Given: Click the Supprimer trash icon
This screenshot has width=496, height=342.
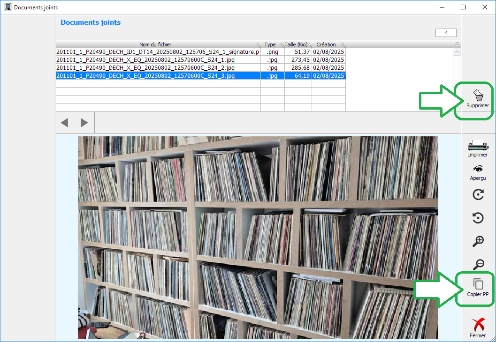Looking at the screenshot, I should [x=477, y=97].
